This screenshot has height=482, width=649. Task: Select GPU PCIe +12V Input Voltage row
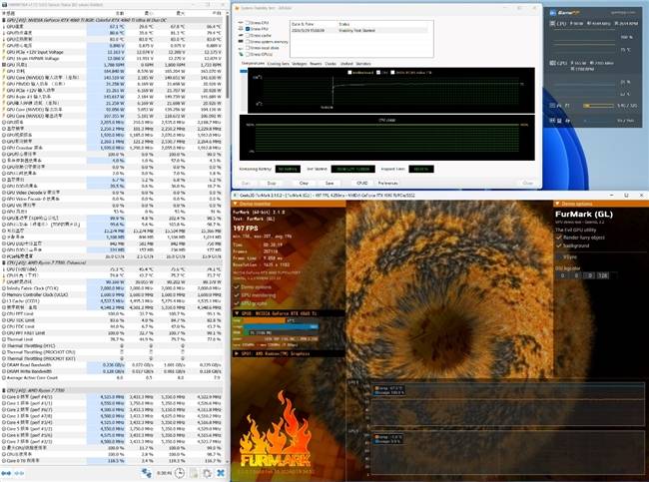113,52
